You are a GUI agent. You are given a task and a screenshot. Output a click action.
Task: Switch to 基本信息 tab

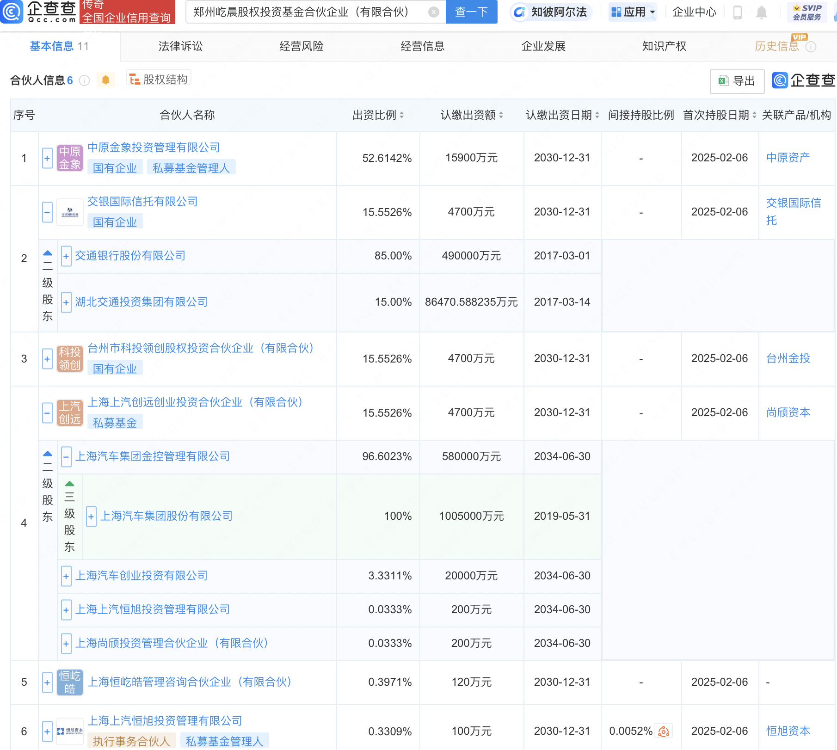click(x=59, y=46)
